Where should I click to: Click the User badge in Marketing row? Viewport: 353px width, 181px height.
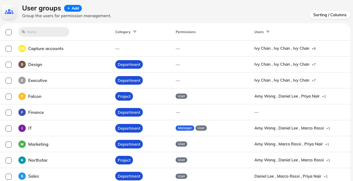coord(181,144)
